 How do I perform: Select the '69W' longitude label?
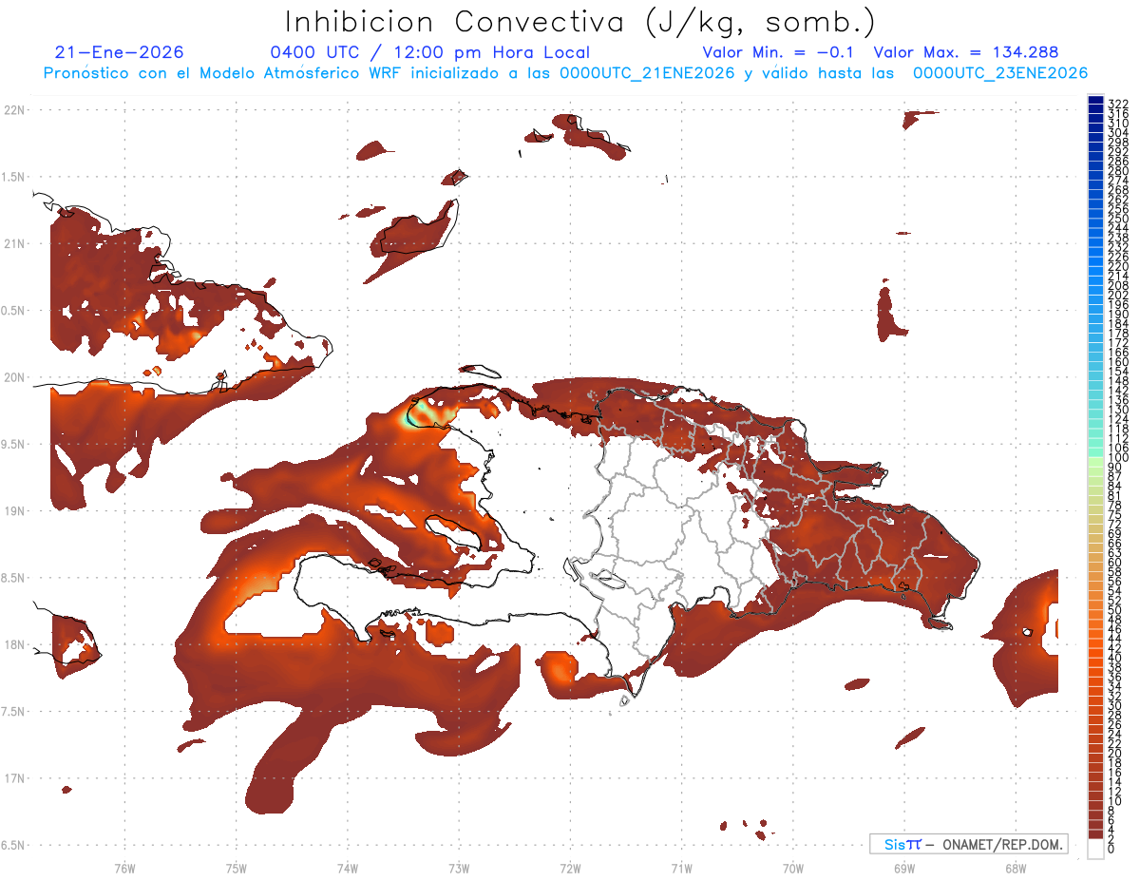point(903,868)
